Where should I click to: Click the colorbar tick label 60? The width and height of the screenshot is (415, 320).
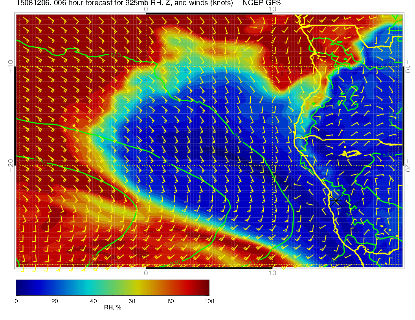(132, 301)
